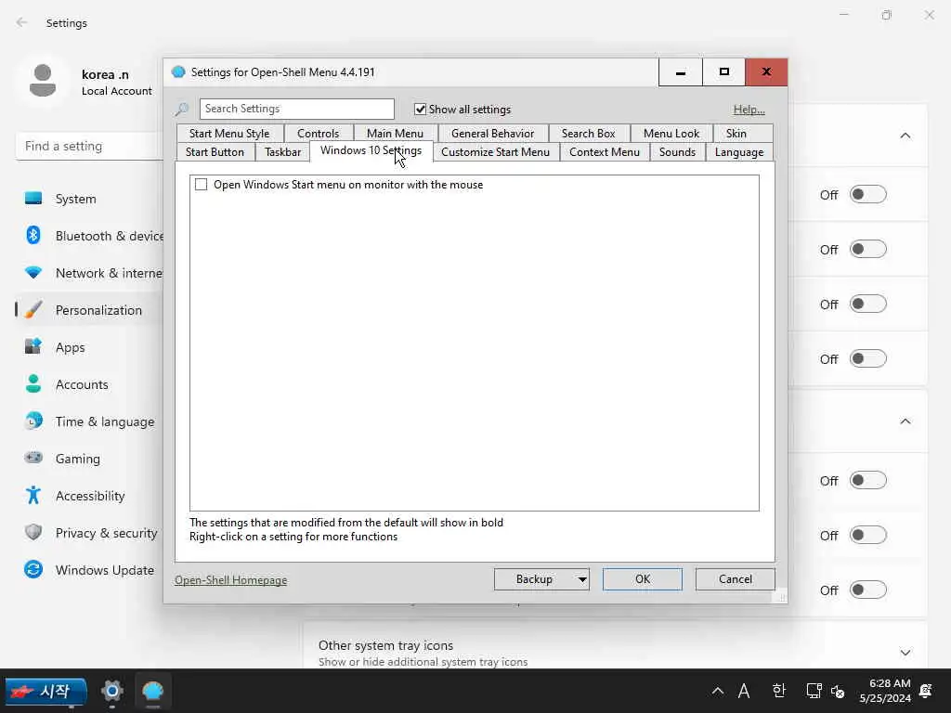Image resolution: width=951 pixels, height=713 pixels.
Task: Click the Search Settings input field
Action: [x=296, y=110]
